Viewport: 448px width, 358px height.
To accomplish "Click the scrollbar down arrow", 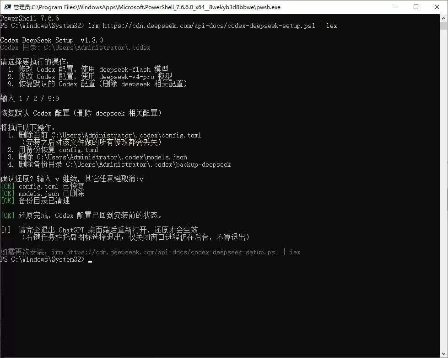I will [x=443, y=354].
